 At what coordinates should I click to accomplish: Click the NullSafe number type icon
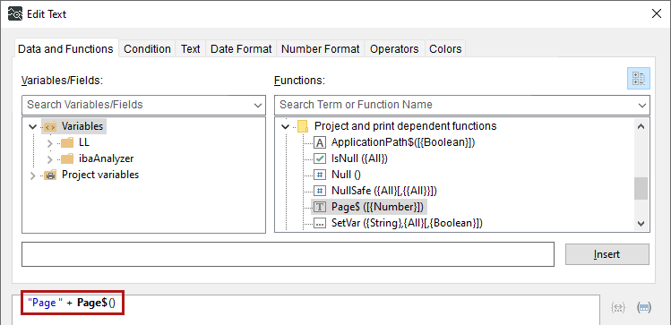(x=320, y=191)
